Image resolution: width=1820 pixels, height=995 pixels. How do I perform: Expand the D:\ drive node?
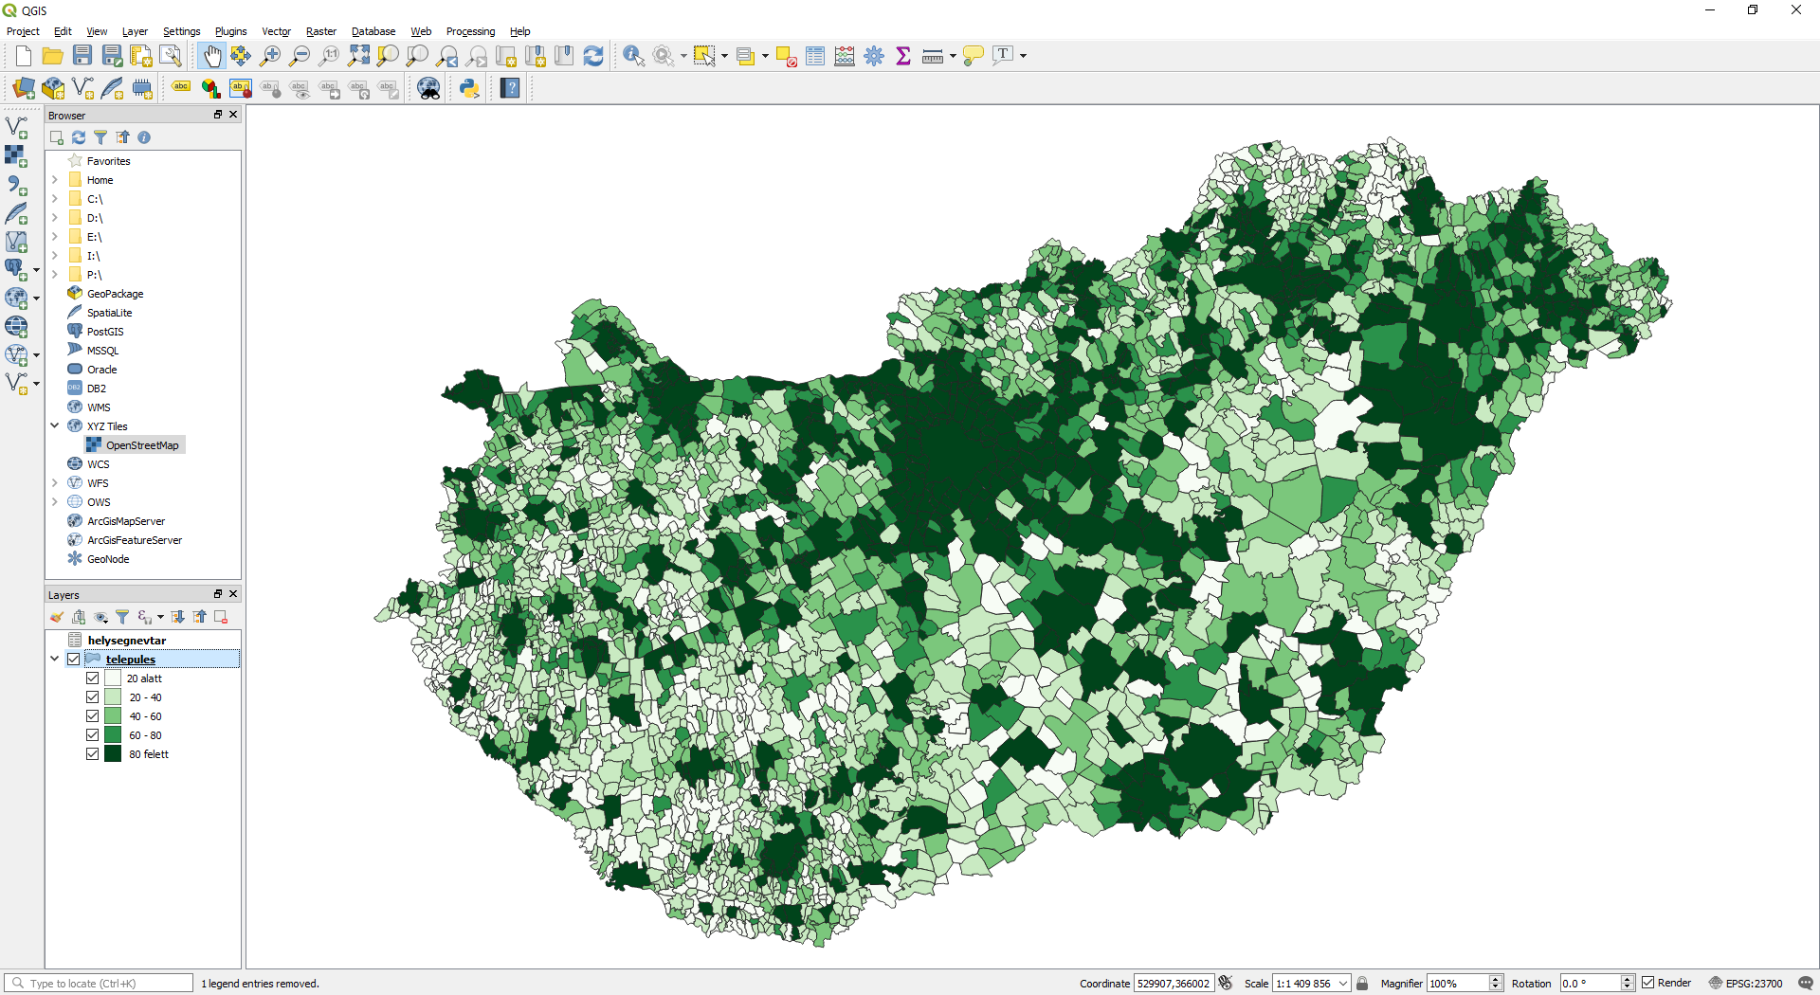tap(54, 217)
